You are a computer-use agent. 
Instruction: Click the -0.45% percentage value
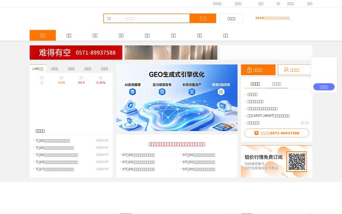[101, 83]
